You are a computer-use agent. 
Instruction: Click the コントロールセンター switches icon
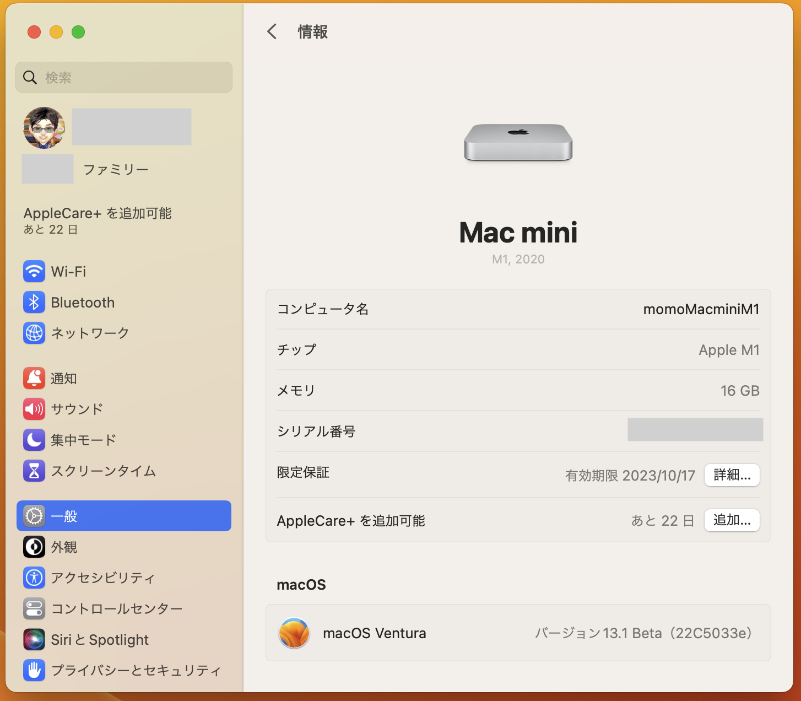pyautogui.click(x=34, y=608)
